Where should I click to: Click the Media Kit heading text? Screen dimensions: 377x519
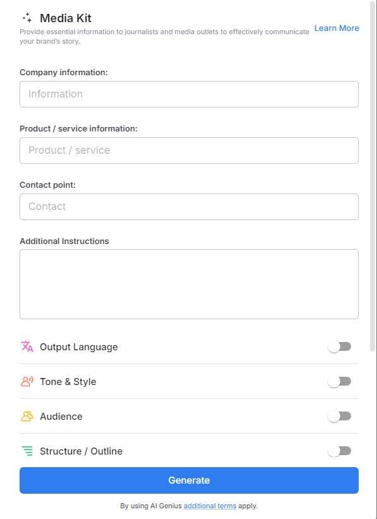pos(66,18)
